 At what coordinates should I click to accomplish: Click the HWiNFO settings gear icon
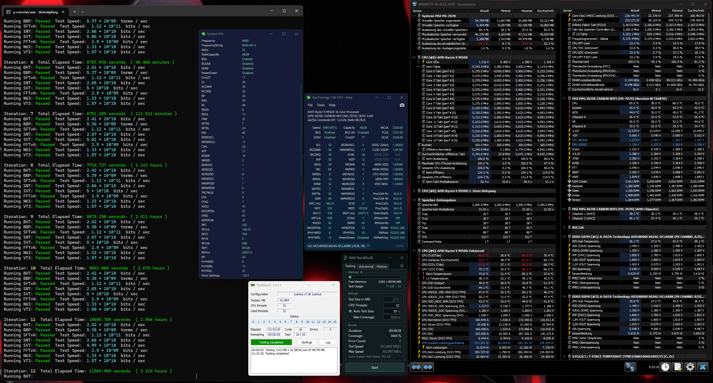(690, 367)
